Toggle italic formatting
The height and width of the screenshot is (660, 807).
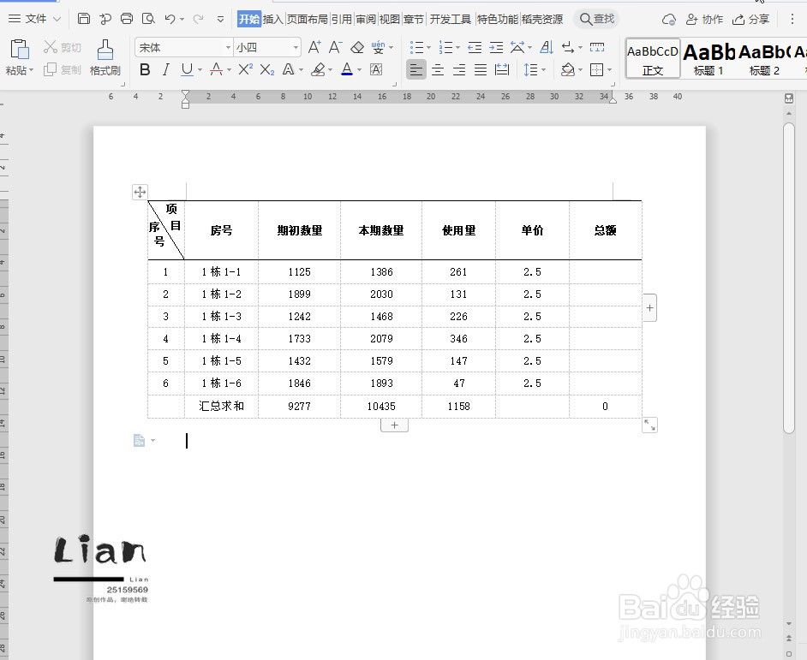(x=165, y=69)
